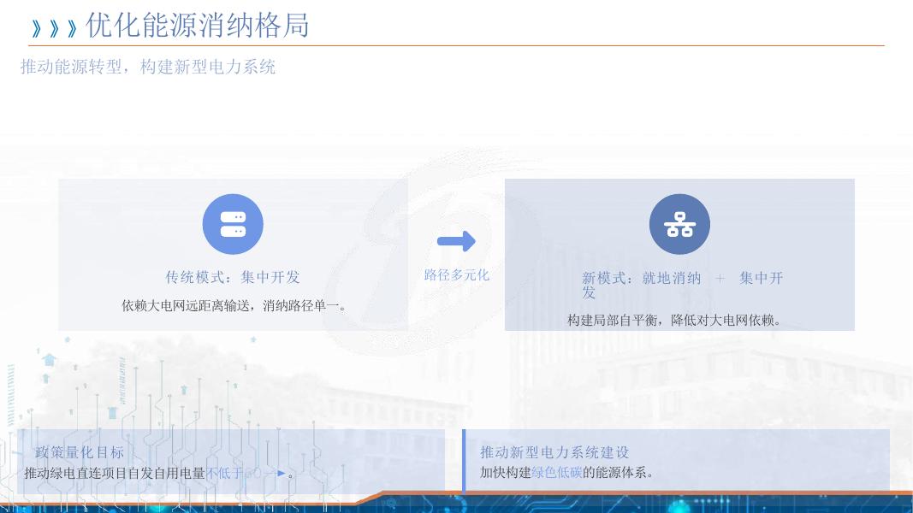913x513 pixels.
Task: Click the blue arrow beside 路径多元化
Action: [457, 241]
